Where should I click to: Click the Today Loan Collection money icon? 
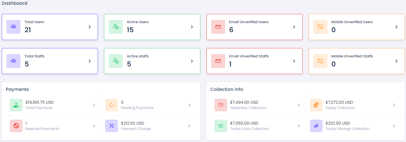(221, 126)
